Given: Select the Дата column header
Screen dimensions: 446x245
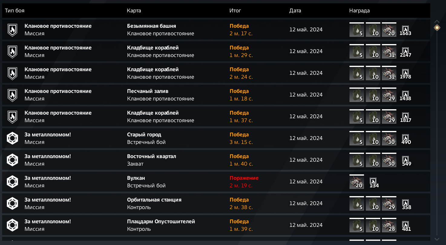Looking at the screenshot, I should pos(295,11).
